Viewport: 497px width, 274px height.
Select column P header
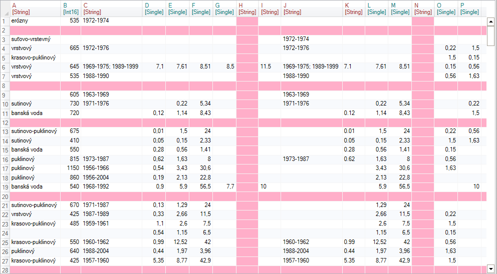[469, 8]
